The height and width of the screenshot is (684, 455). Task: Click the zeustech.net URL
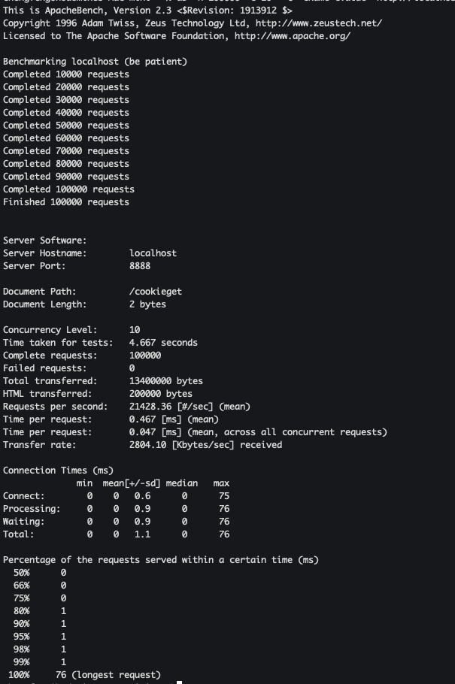pyautogui.click(x=319, y=23)
